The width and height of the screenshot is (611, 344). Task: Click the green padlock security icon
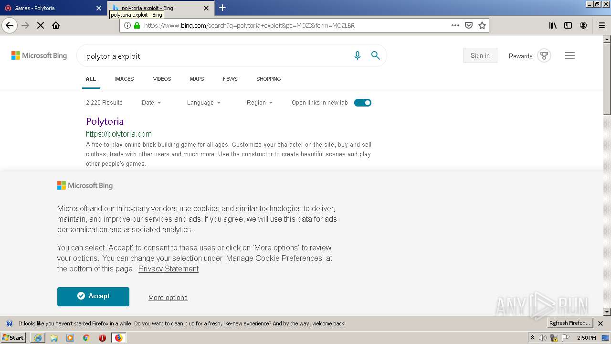[x=137, y=25]
